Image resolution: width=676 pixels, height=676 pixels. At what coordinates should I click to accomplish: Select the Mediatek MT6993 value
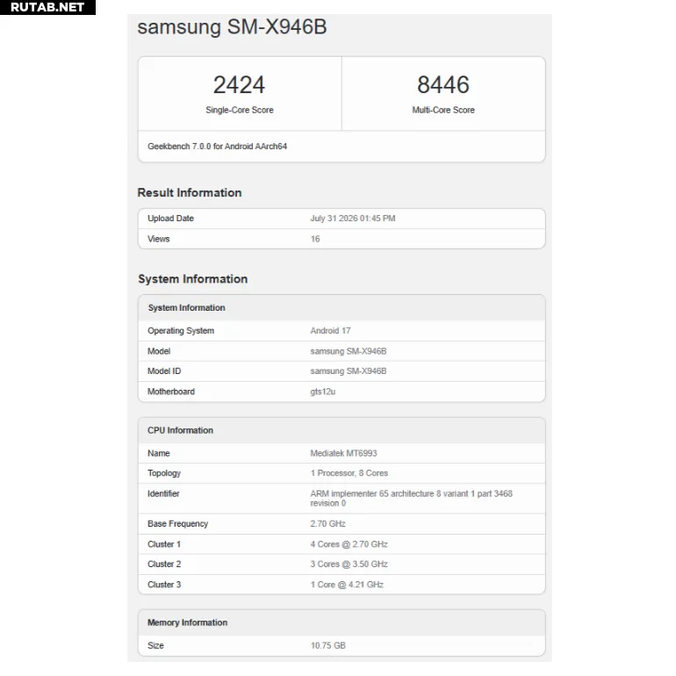pos(343,453)
